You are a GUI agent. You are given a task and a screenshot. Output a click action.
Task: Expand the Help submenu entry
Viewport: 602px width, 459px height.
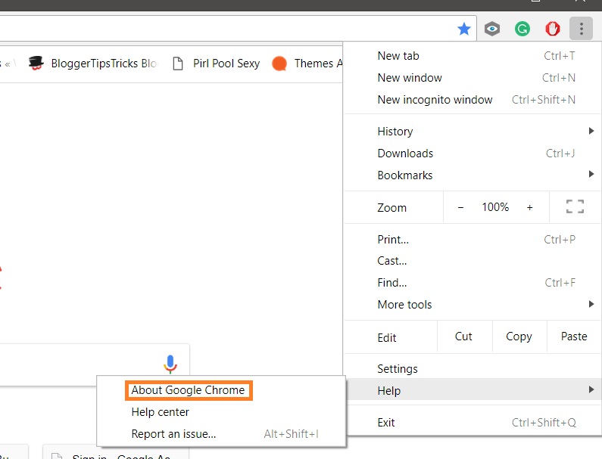point(473,390)
